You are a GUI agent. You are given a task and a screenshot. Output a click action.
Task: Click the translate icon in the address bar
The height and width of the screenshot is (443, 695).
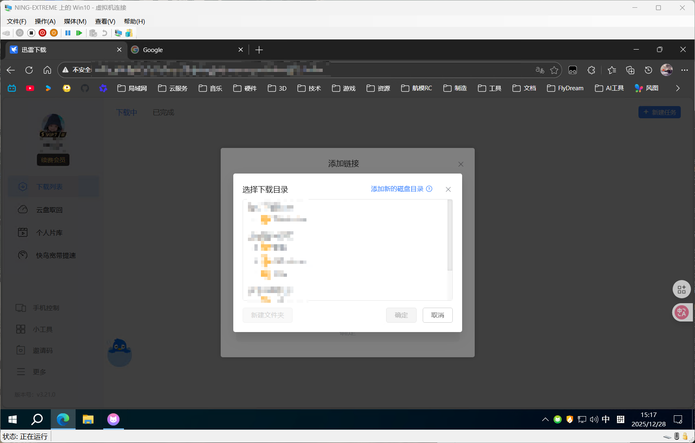(x=540, y=70)
